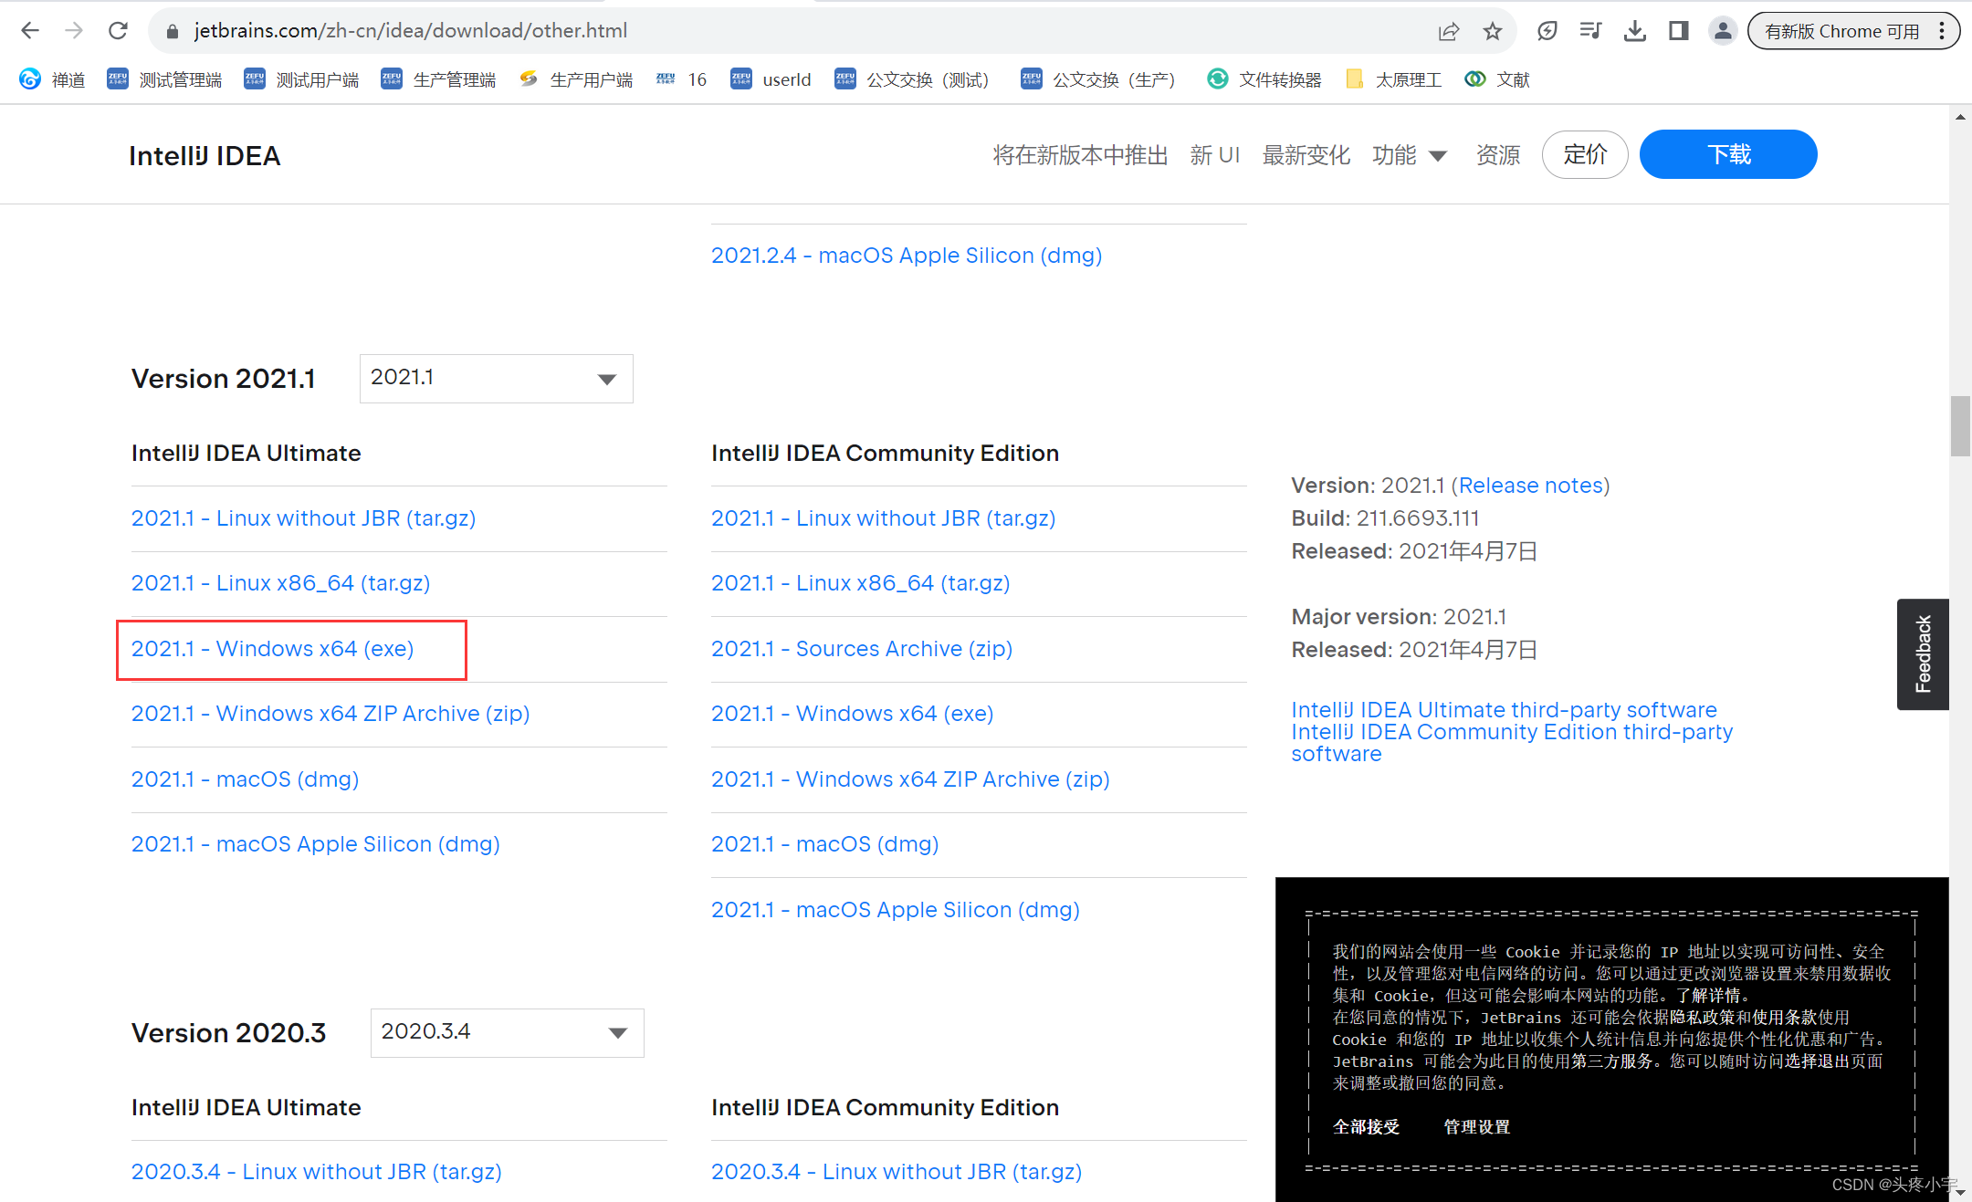Download Community 2021.1 Linux without JBR

pos(884,518)
